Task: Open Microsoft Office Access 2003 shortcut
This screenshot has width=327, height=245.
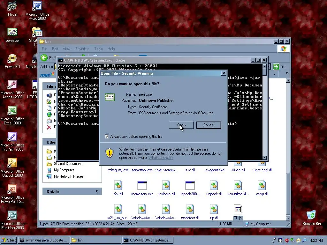Action: point(12,89)
